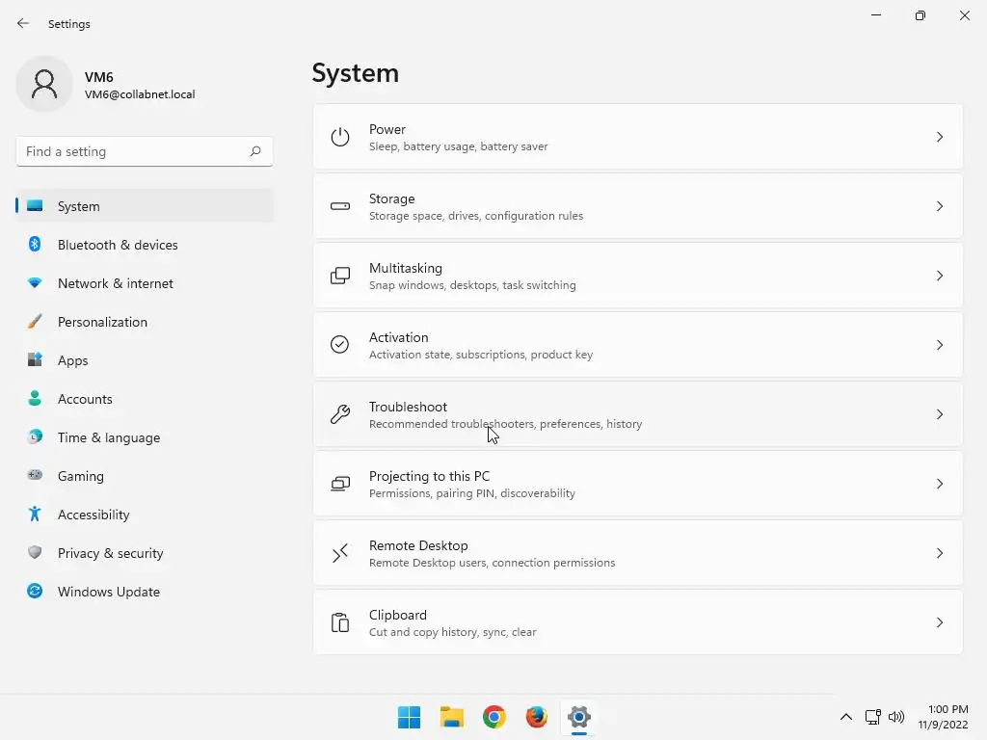Go back using the back arrow

pyautogui.click(x=23, y=23)
